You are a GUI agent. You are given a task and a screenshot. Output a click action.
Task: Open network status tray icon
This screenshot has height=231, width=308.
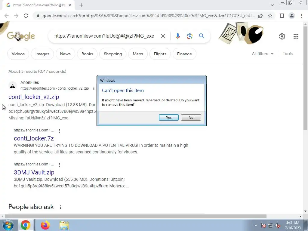(270, 225)
